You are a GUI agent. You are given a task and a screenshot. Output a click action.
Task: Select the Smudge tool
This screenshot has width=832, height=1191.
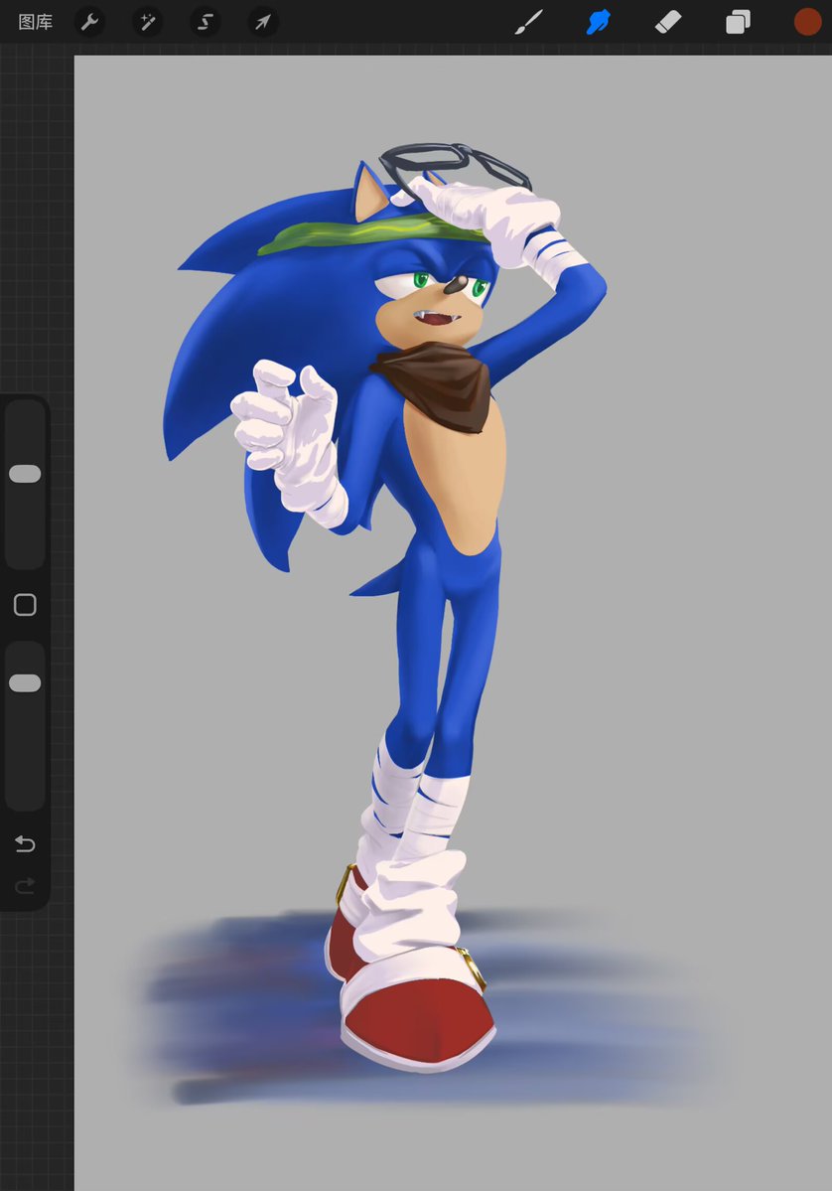pos(599,22)
